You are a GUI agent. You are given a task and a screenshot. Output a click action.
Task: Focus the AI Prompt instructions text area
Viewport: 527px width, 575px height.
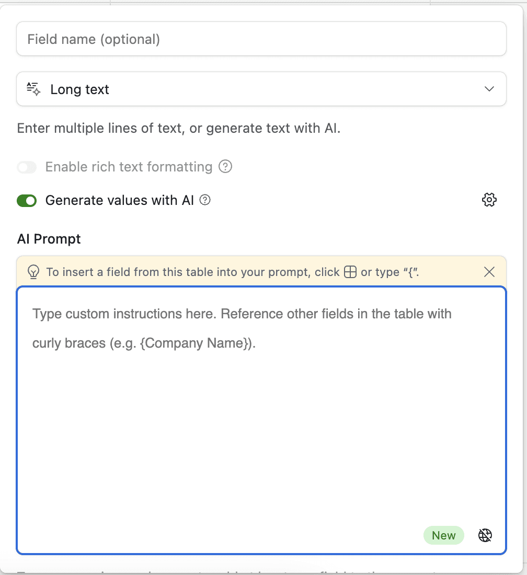click(x=261, y=420)
